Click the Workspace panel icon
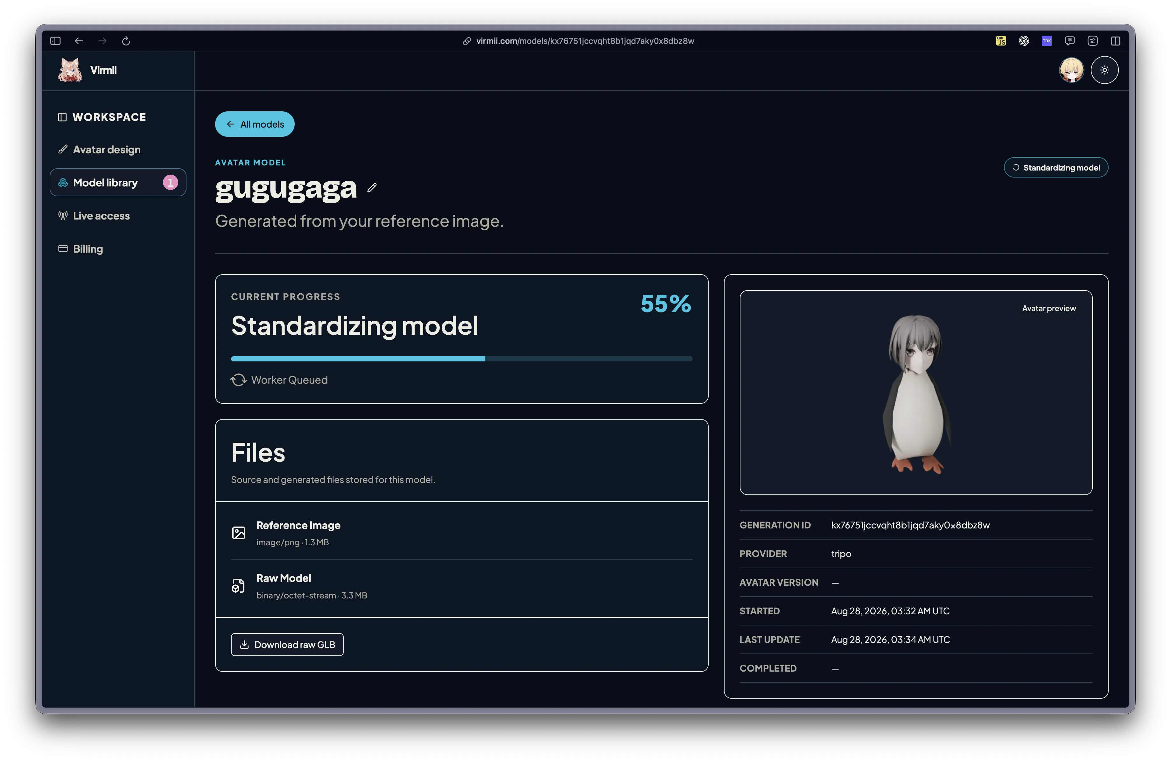 (62, 117)
